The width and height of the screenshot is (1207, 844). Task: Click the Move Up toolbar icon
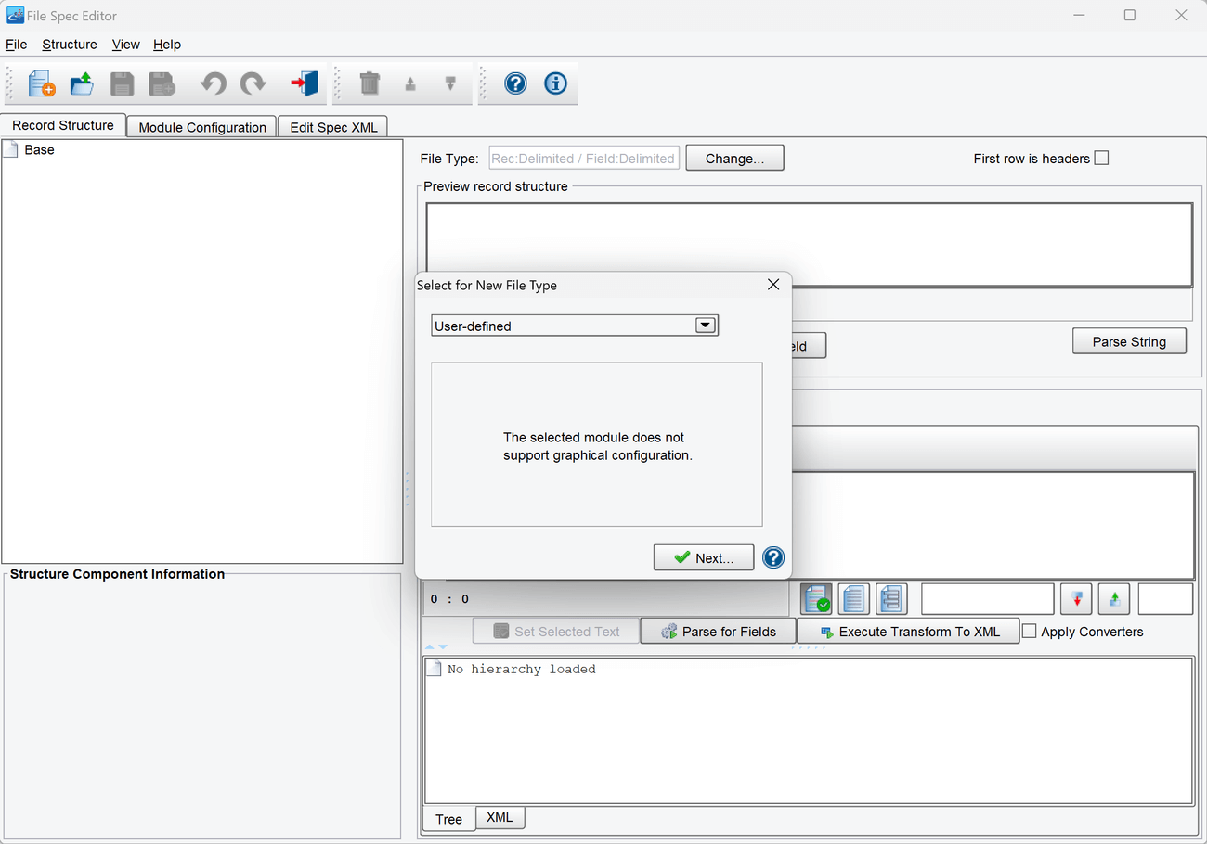410,83
